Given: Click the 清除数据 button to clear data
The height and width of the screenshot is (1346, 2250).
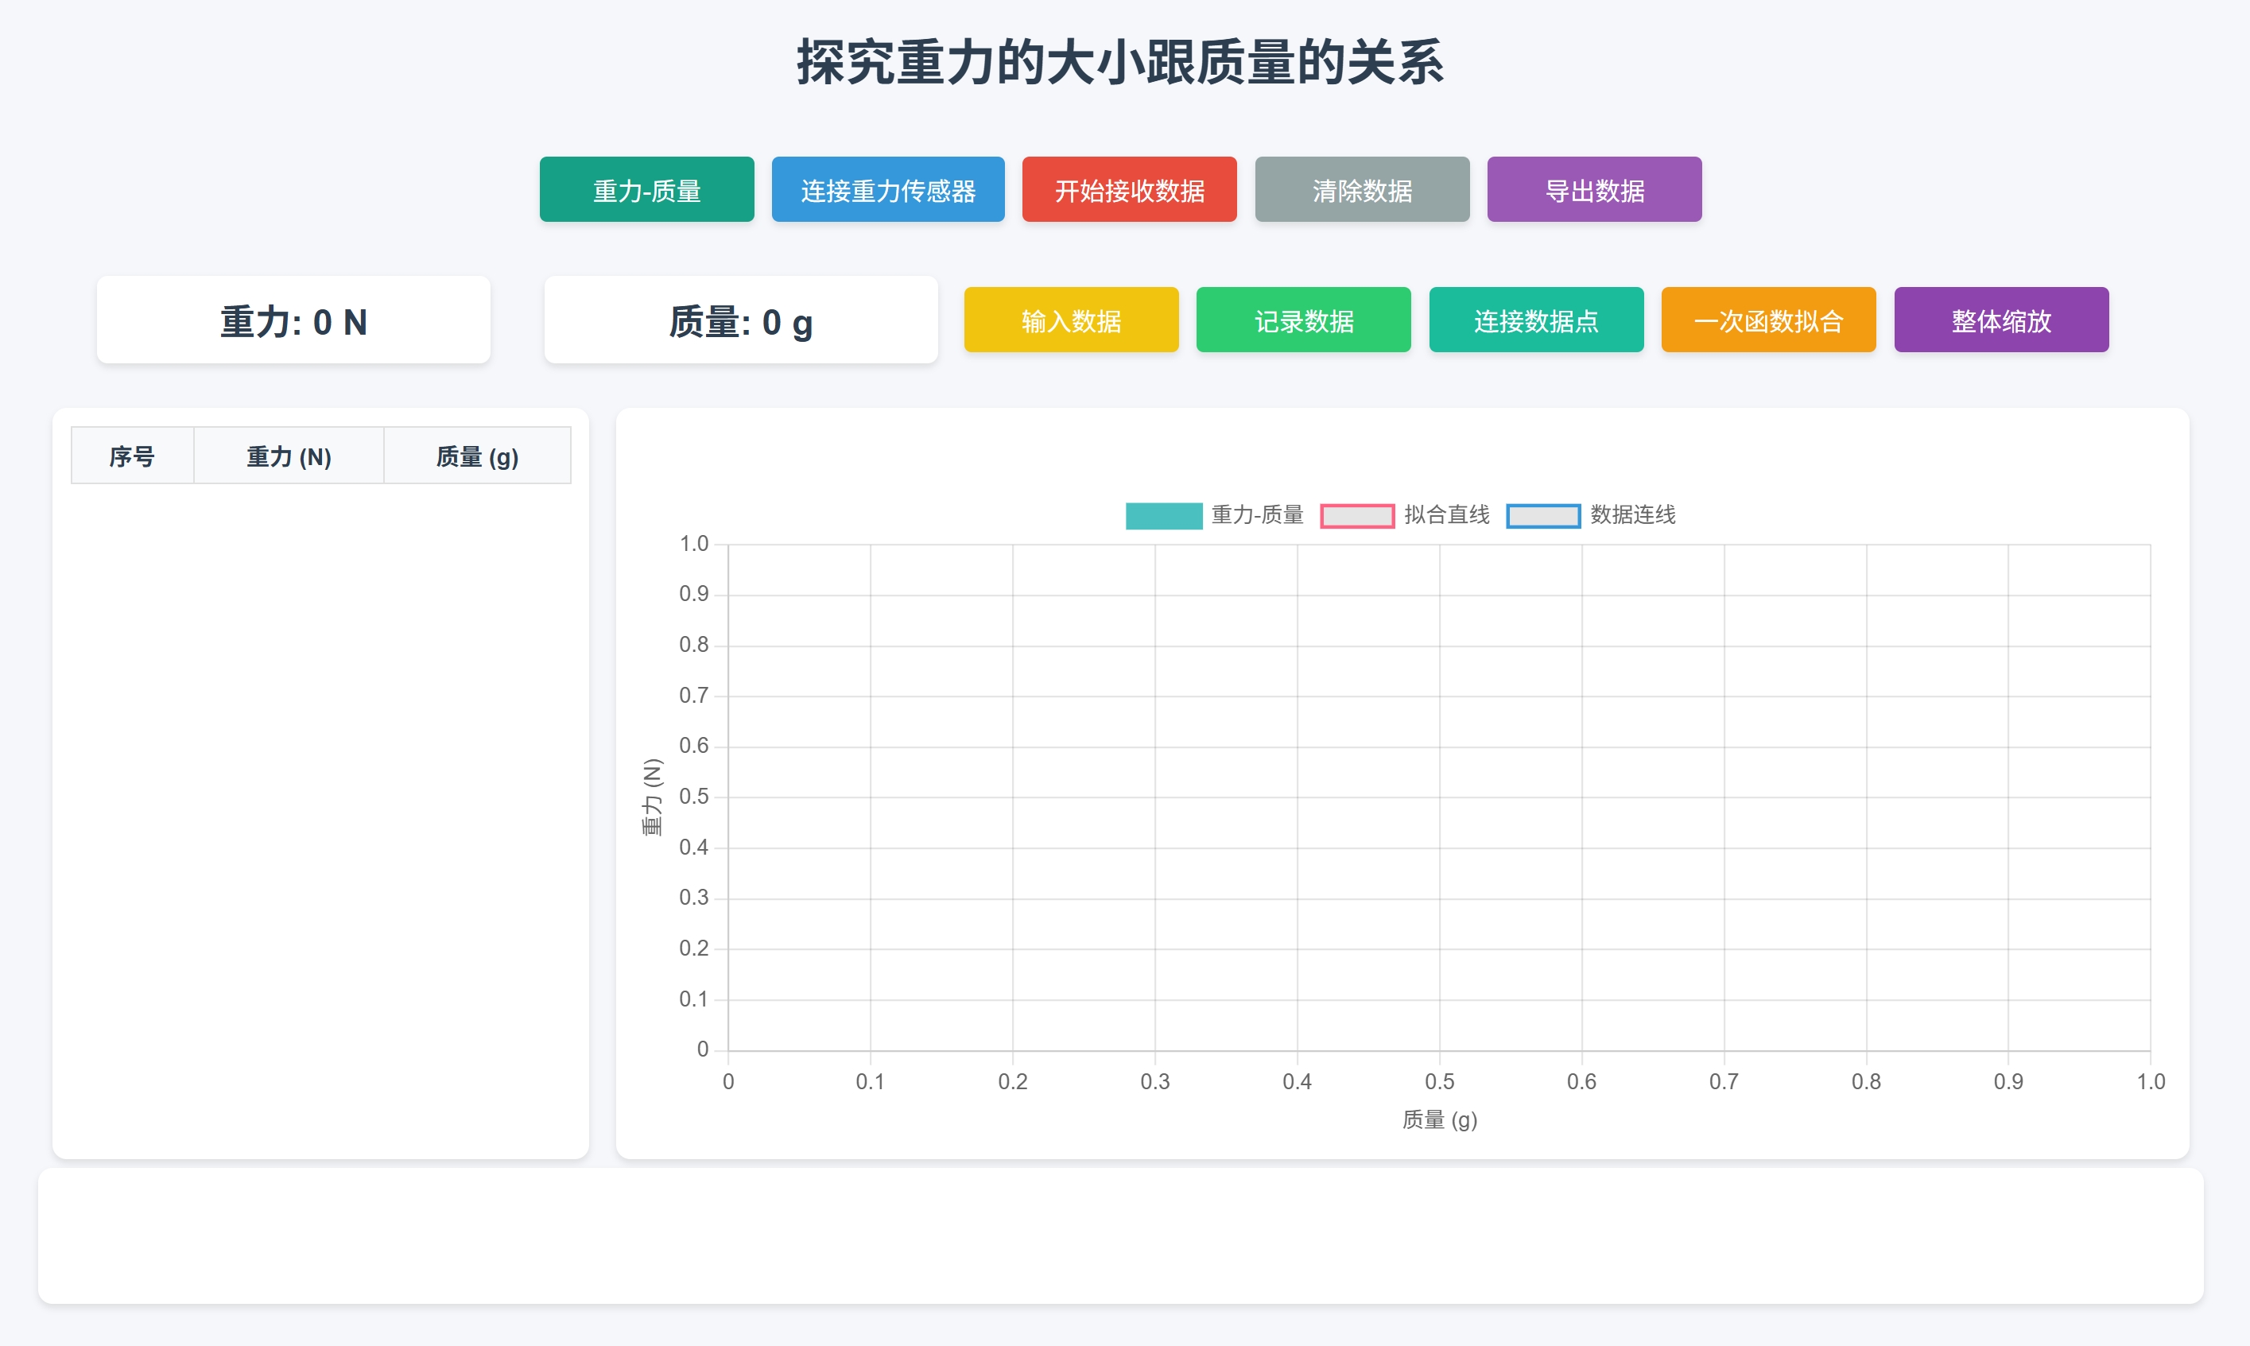Looking at the screenshot, I should (x=1362, y=189).
